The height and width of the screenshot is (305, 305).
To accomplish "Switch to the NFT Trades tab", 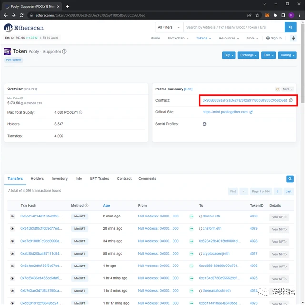I will pyautogui.click(x=99, y=178).
